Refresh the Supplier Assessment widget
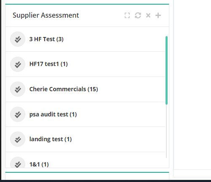211x182 pixels. click(138, 16)
